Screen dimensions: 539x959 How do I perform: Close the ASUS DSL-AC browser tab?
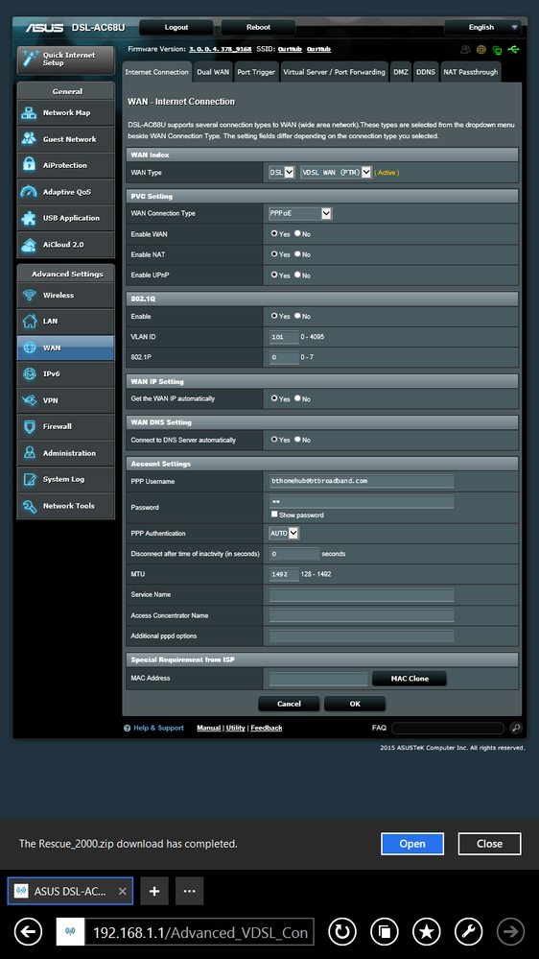[122, 891]
